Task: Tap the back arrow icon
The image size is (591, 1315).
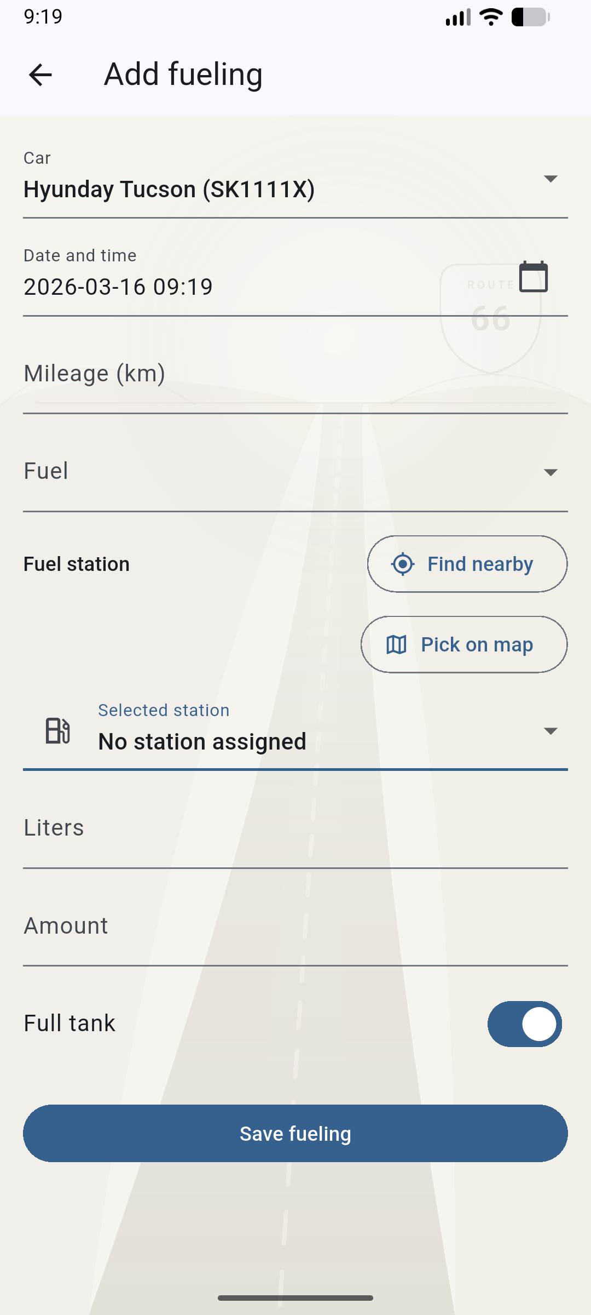Action: [40, 75]
